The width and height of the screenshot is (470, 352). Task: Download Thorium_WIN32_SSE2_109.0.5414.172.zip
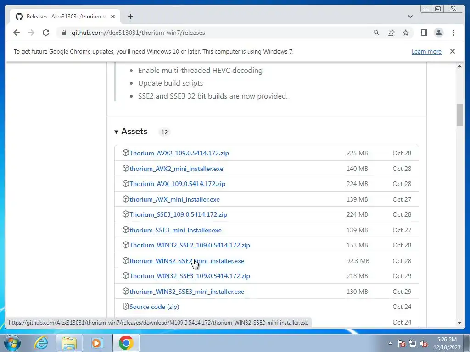pyautogui.click(x=190, y=245)
